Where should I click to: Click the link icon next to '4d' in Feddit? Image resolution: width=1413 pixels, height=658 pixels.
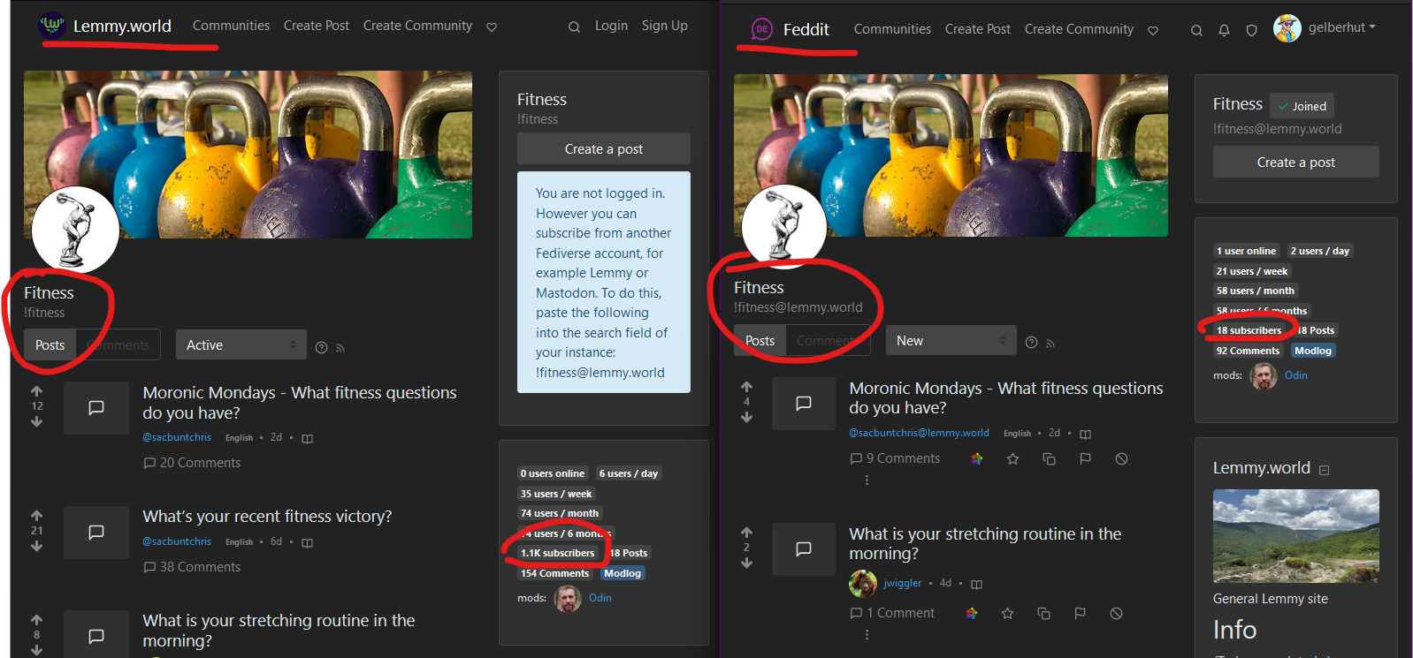click(x=976, y=584)
